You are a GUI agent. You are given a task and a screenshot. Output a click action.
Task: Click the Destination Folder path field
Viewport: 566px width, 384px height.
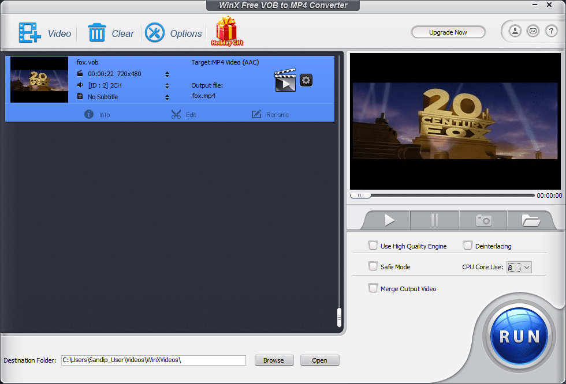[x=154, y=360]
